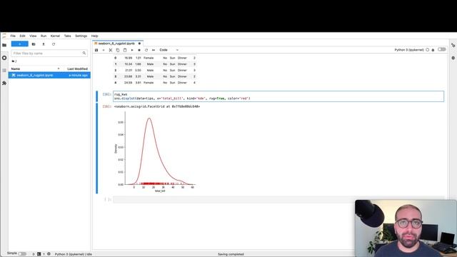Image resolution: width=457 pixels, height=257 pixels.
Task: Collapse the output via its blue left bar
Action: click(97, 148)
